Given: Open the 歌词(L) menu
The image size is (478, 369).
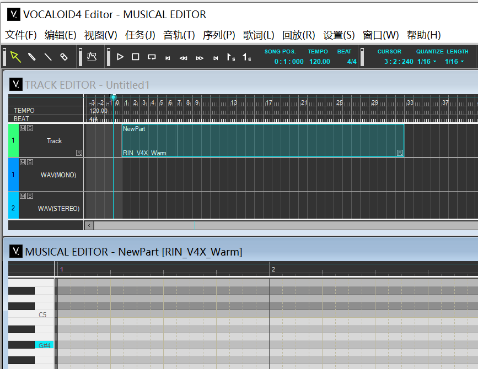Looking at the screenshot, I should click(x=259, y=35).
